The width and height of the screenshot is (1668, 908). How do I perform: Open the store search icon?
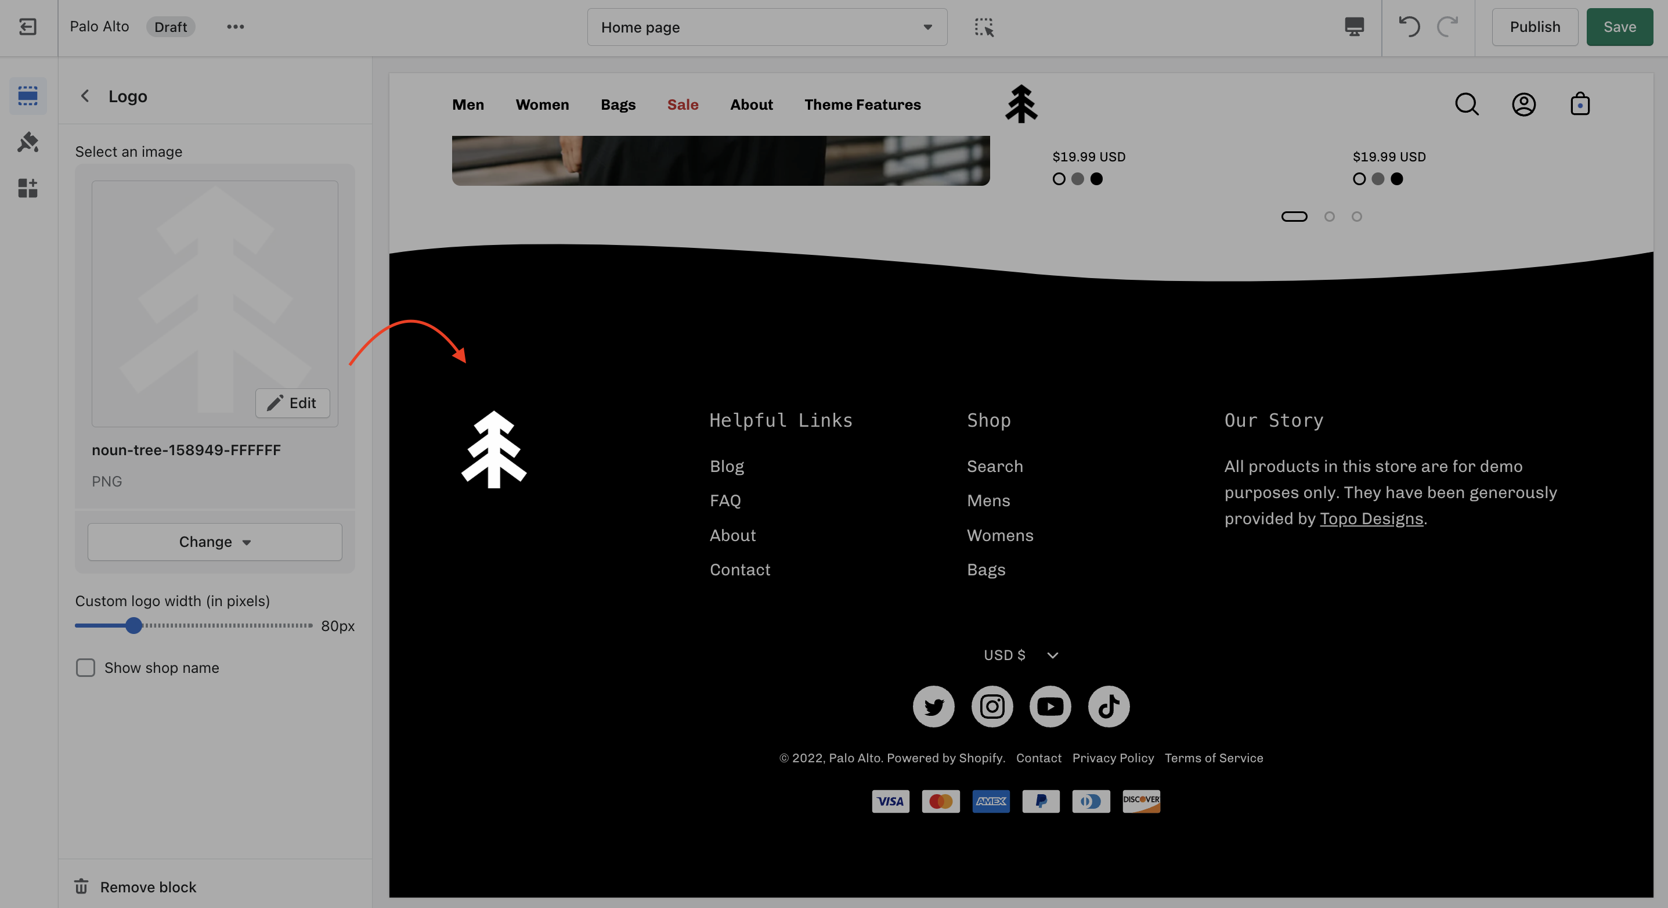1467,105
